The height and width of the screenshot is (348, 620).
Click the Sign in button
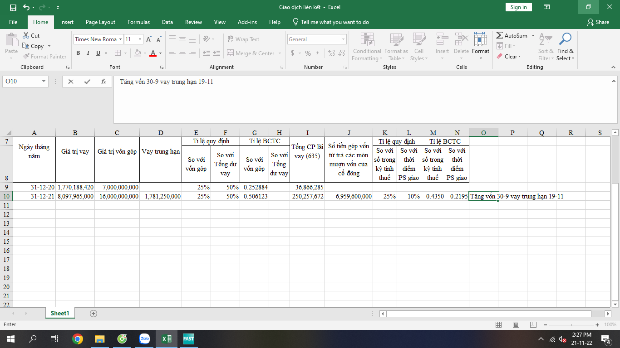518,7
